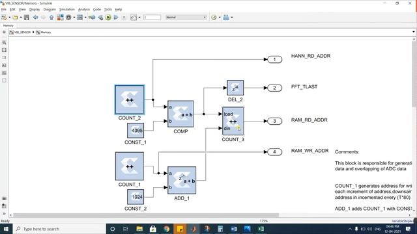Screen dimensions: 417x234
Task: Go Up to Parent system
Action: 51,18
